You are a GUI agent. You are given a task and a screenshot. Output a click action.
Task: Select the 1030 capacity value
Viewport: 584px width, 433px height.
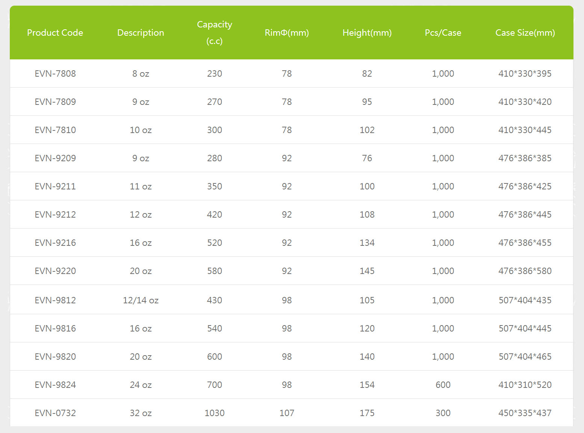click(214, 413)
